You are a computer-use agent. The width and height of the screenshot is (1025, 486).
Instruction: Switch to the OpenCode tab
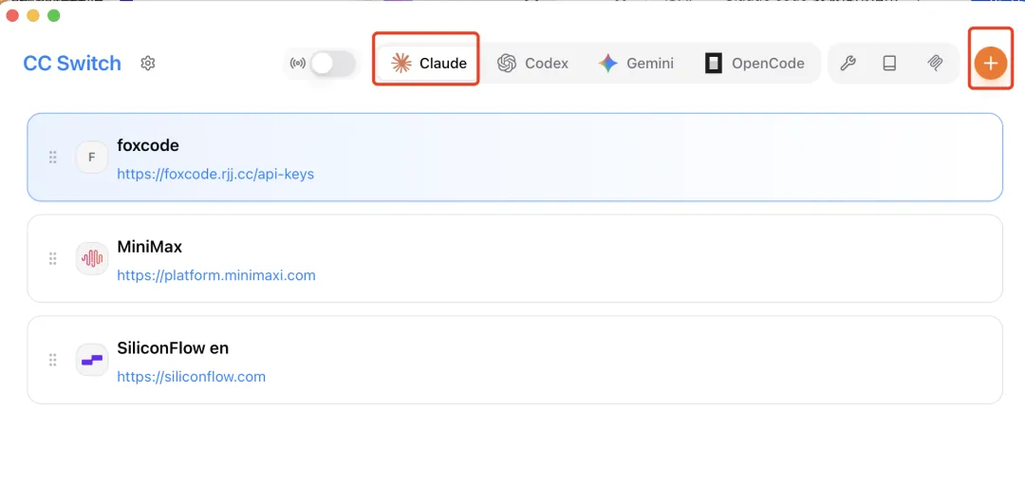pos(755,64)
